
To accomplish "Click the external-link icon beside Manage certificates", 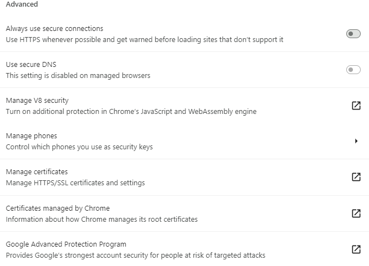I will (x=356, y=177).
